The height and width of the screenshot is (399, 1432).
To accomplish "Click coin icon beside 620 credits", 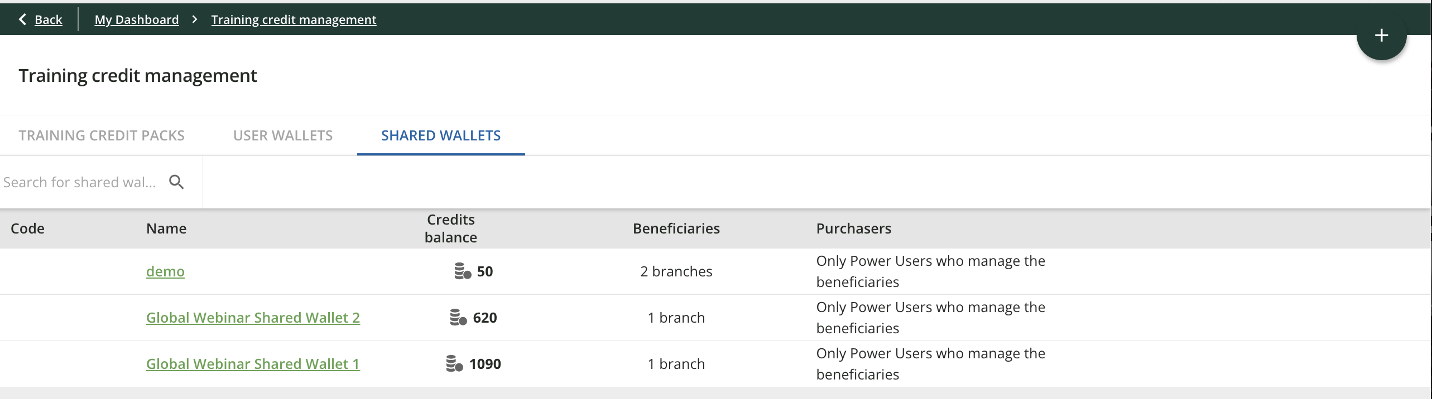I will (458, 318).
